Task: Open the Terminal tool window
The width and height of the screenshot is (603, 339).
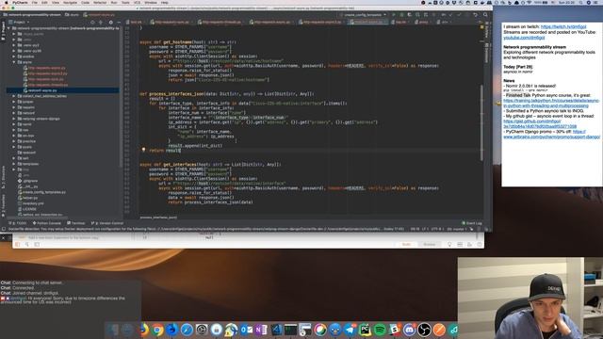Action: tap(76, 223)
